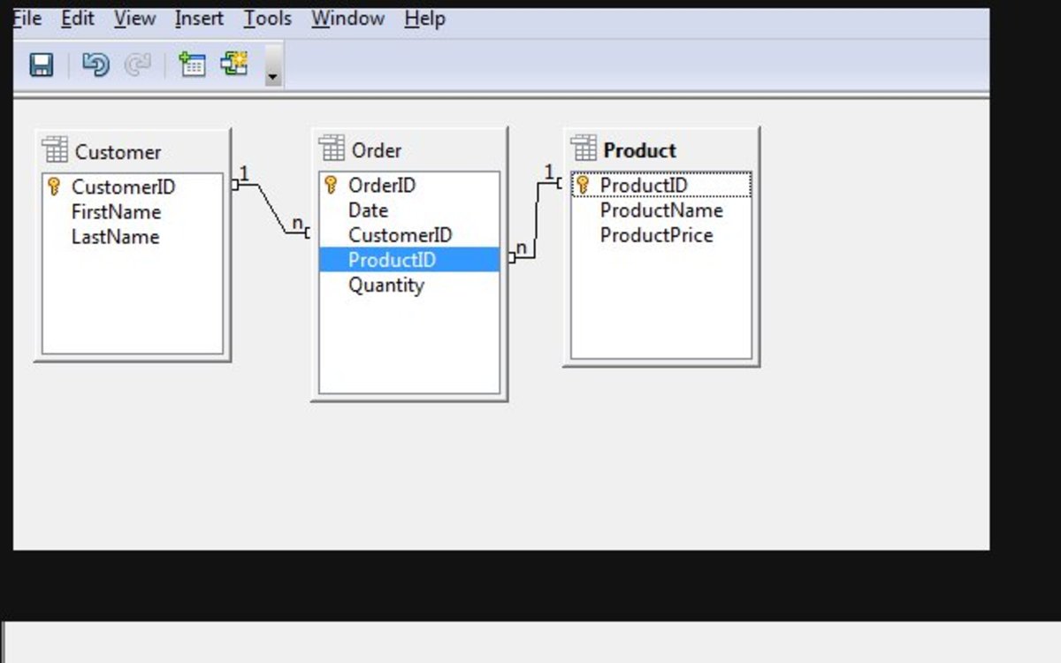
Task: Click the Save diagram icon
Action: coord(39,65)
